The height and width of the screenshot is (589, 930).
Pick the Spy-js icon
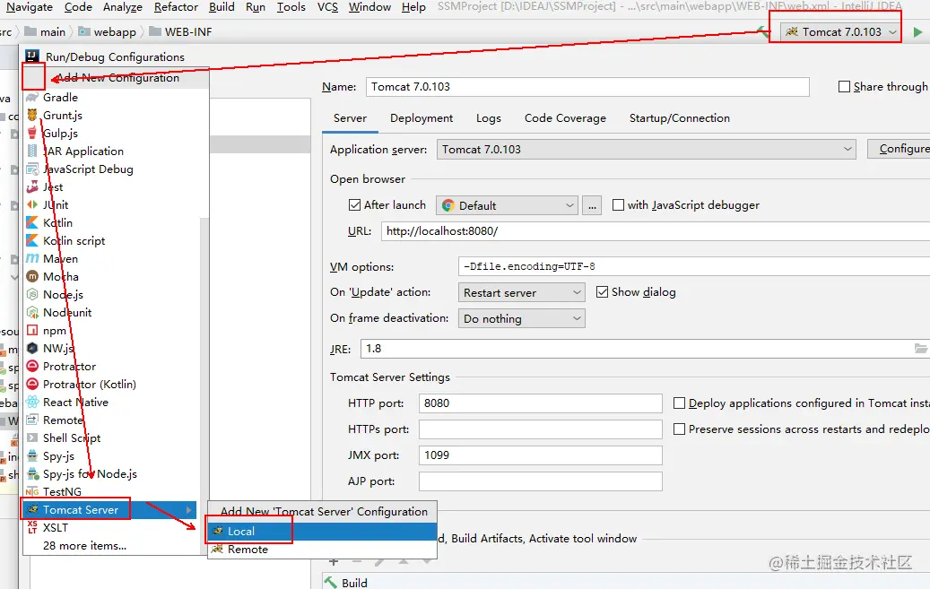[32, 455]
